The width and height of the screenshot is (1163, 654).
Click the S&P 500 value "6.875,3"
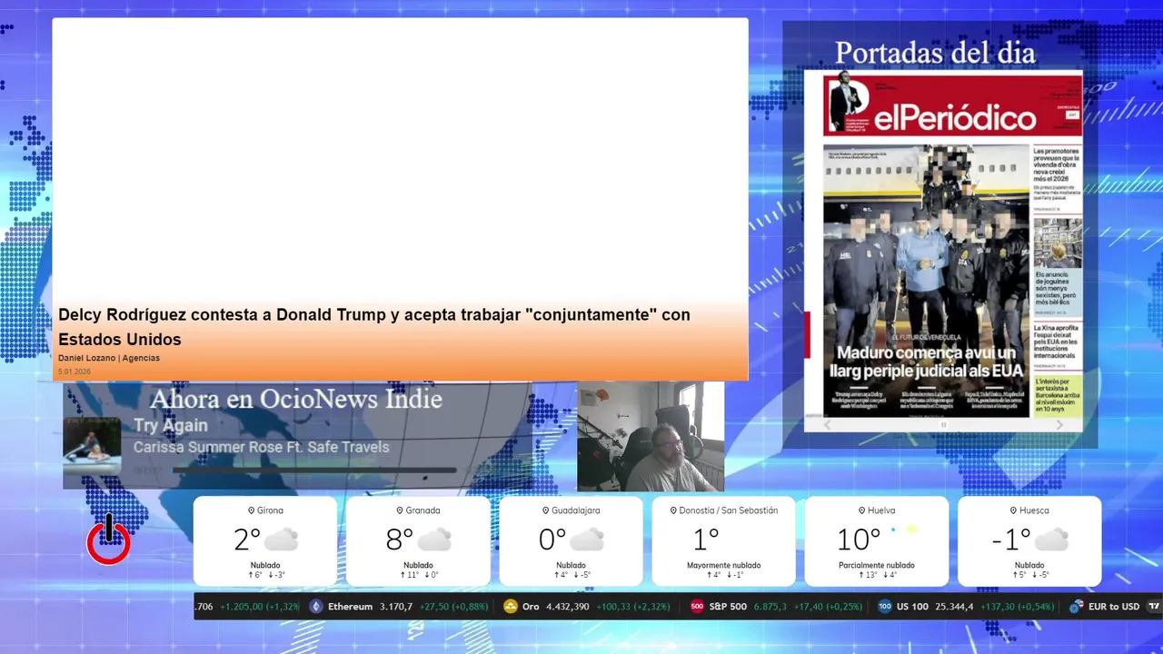(x=770, y=607)
